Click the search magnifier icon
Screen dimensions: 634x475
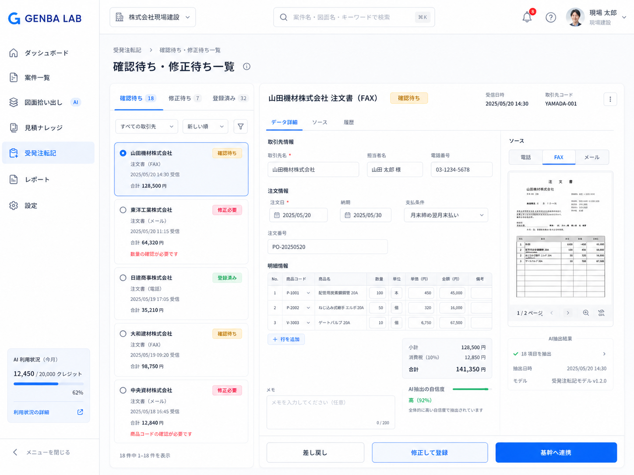[284, 17]
